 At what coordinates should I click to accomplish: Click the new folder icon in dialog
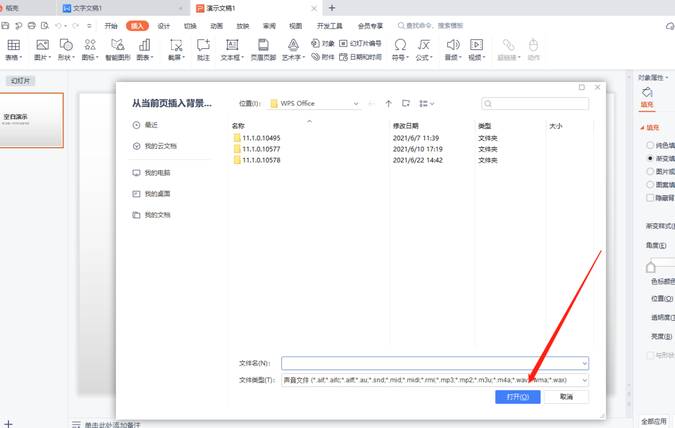coord(406,103)
